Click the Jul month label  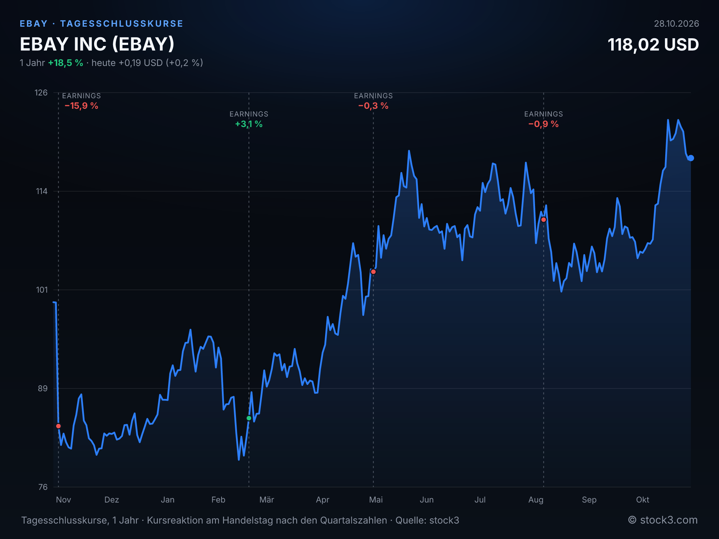click(x=480, y=500)
